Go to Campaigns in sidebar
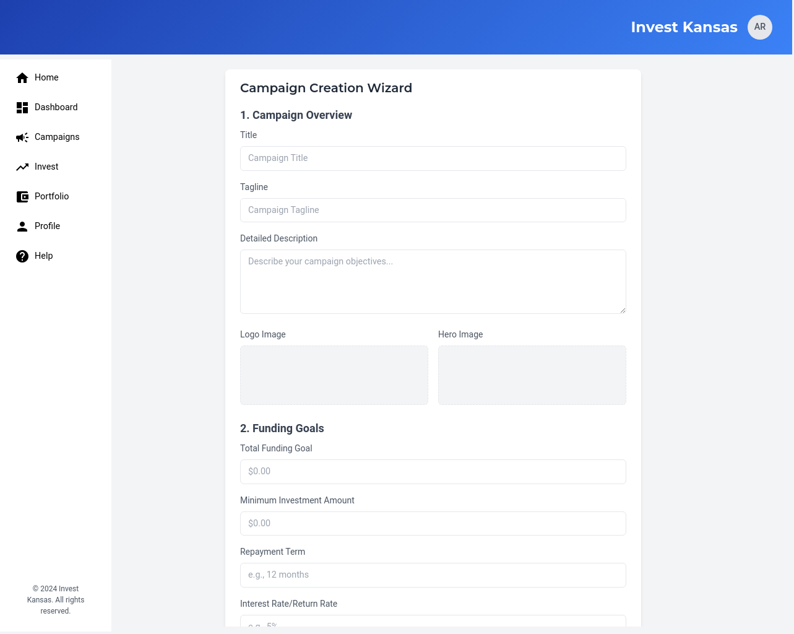Image resolution: width=794 pixels, height=634 pixels. click(57, 137)
